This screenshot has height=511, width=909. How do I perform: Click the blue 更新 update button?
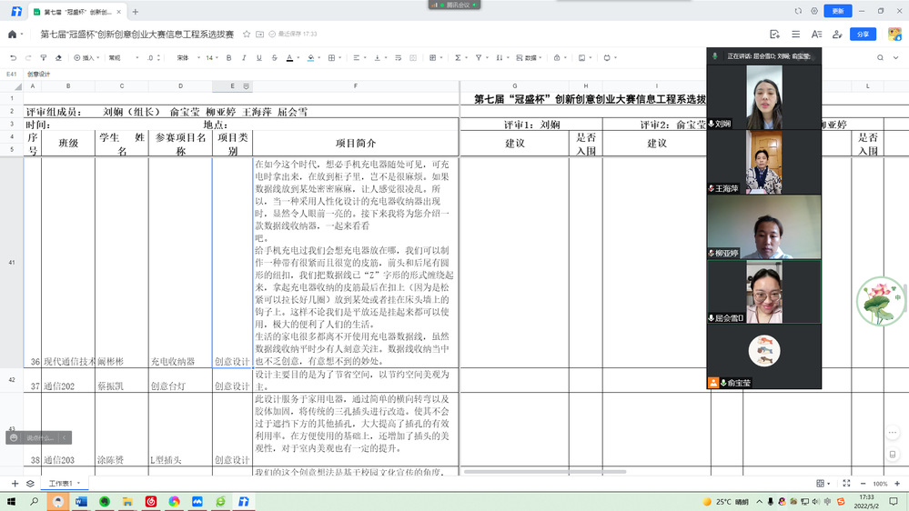[x=837, y=11]
